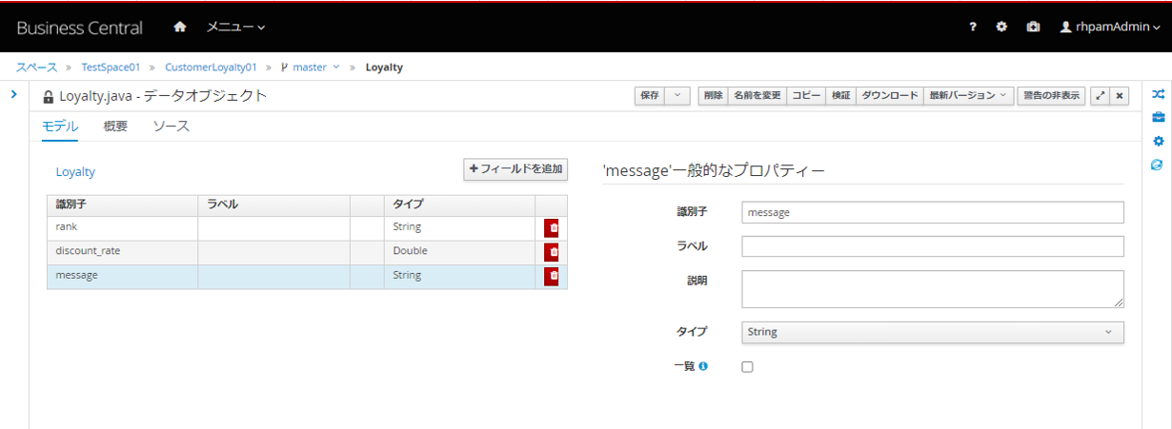Open the gear icon in right dock
Screen dimensions: 1172x429
(1158, 141)
